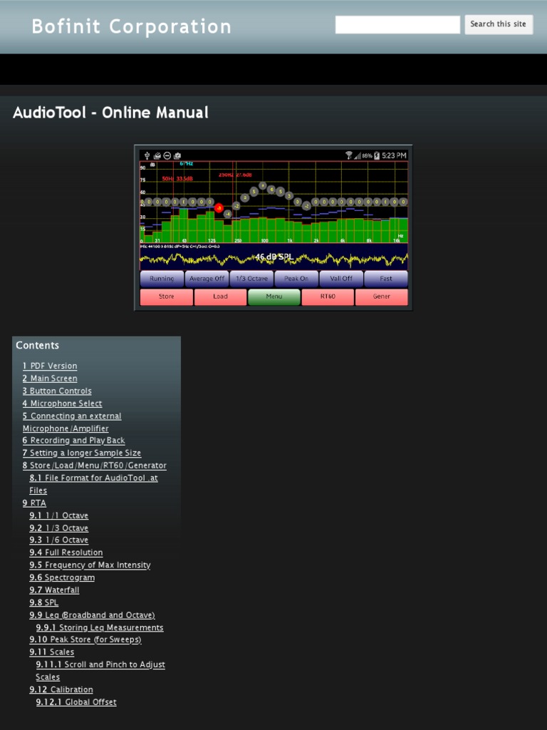The width and height of the screenshot is (547, 730).
Task: Go to 9.9.1 Storing Leq Measurements
Action: pos(100,627)
